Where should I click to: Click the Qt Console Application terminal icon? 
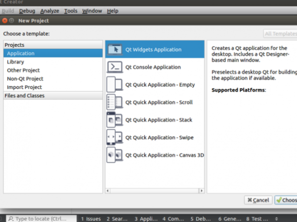pos(114,67)
